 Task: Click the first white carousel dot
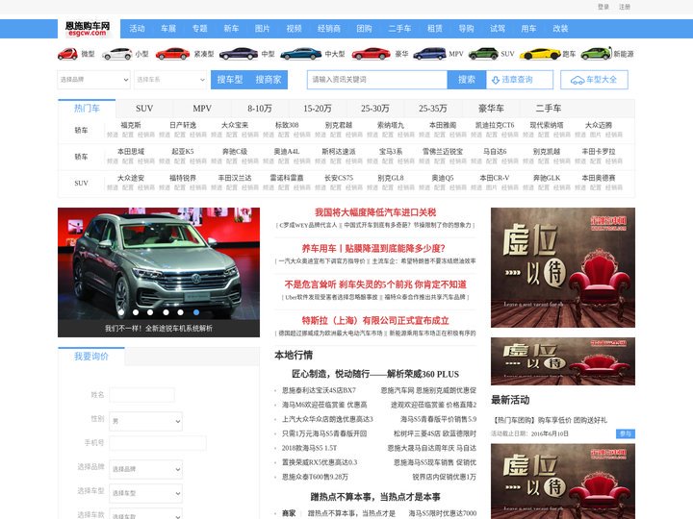(x=121, y=312)
